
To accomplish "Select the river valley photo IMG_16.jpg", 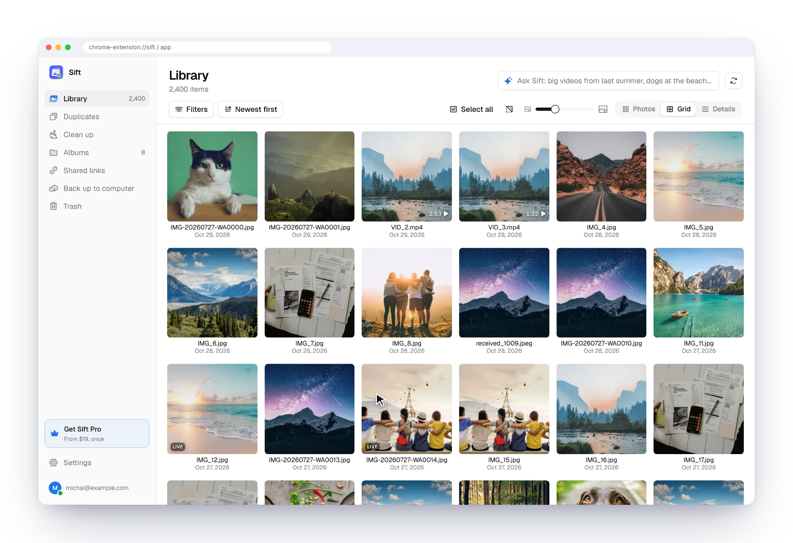I will pos(601,409).
